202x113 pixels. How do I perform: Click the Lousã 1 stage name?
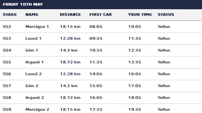pos(33,39)
